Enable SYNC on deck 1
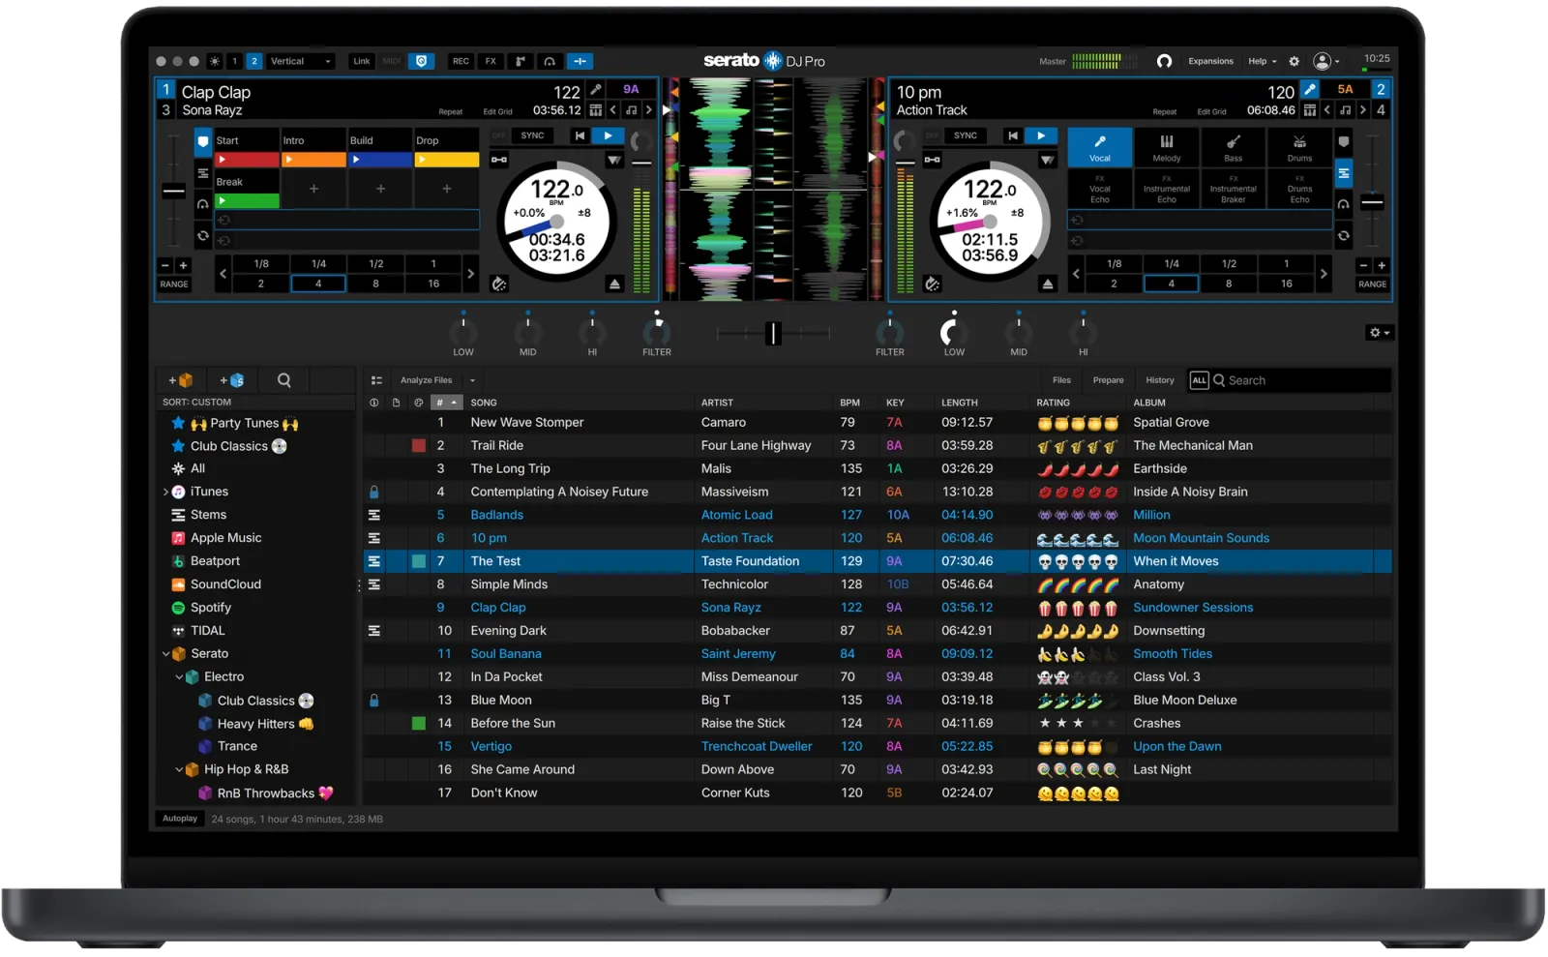The width and height of the screenshot is (1548, 957). click(x=532, y=136)
